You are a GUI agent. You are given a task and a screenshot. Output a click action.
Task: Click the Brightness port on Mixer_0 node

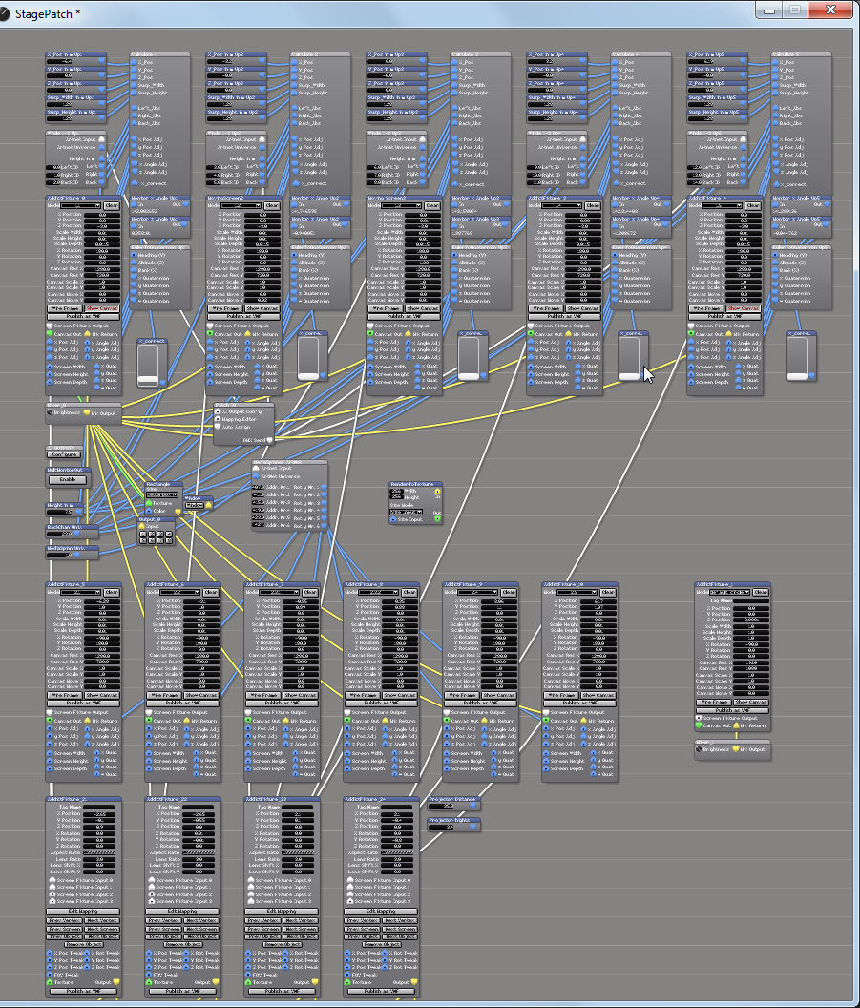coord(51,413)
